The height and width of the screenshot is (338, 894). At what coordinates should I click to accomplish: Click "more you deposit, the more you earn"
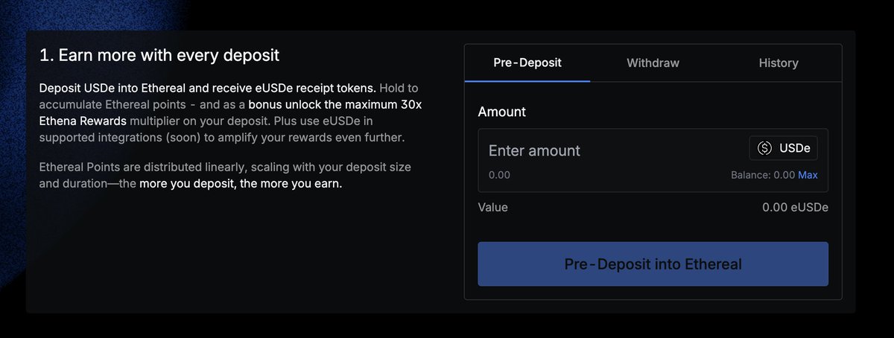241,184
